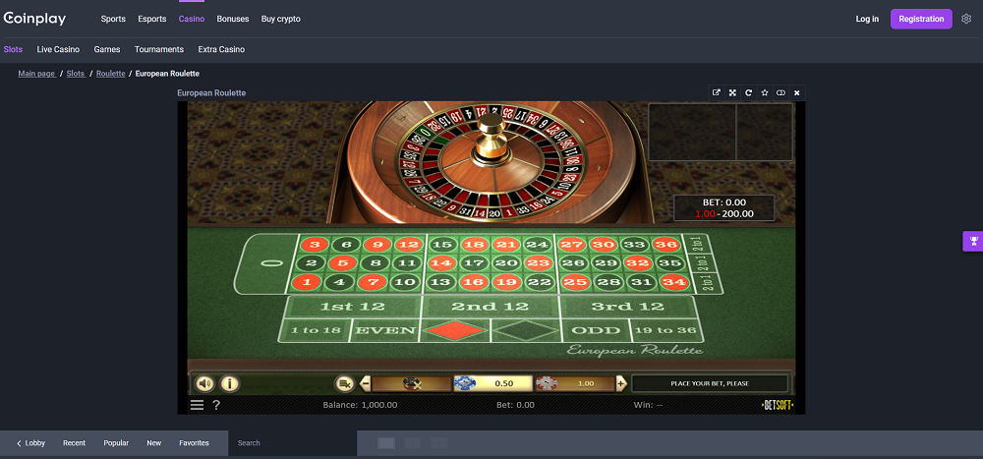Viewport: 983px width, 459px height.
Task: Open the purple trophy side panel
Action: coord(973,241)
